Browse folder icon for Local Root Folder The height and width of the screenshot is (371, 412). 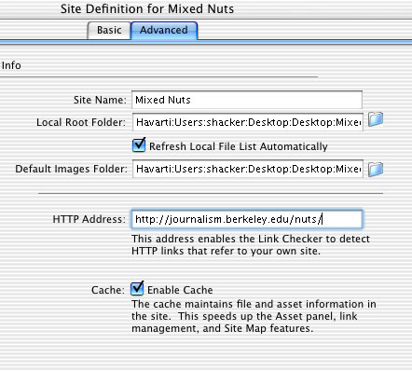click(376, 119)
